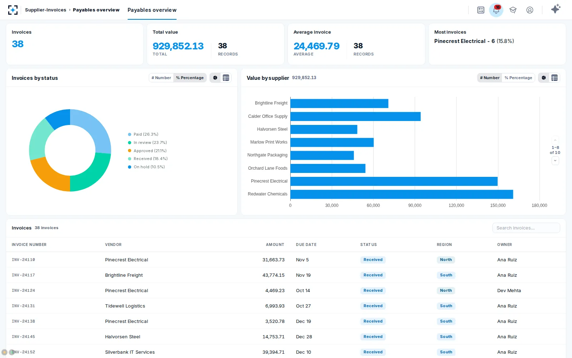
Task: Click vendor Tidewell Logistics
Action: [x=125, y=306]
